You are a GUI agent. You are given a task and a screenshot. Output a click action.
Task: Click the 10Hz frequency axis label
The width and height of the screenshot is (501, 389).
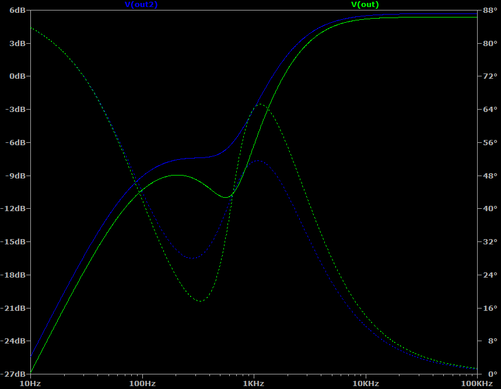point(30,384)
